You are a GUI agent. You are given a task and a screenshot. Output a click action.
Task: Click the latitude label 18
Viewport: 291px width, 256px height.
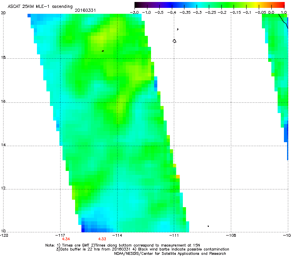pyautogui.click(x=3, y=57)
